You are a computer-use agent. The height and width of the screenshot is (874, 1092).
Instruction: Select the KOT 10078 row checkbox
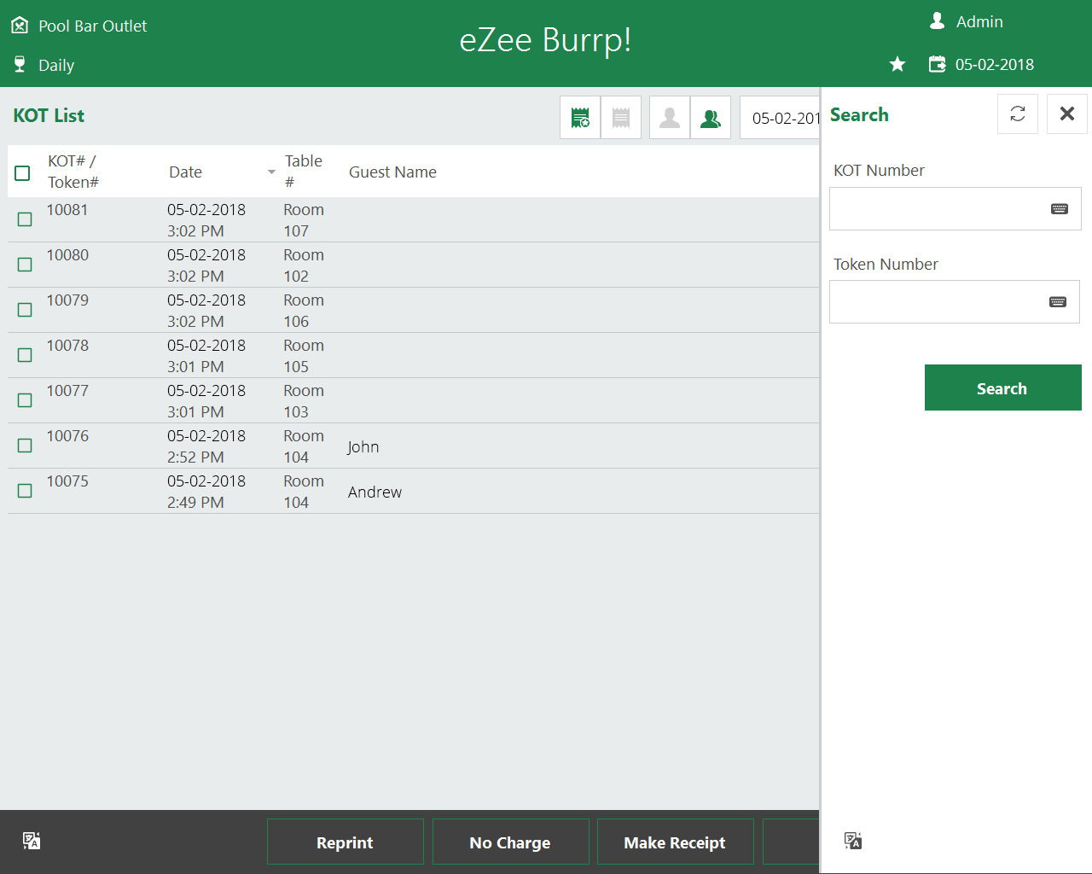coord(25,355)
